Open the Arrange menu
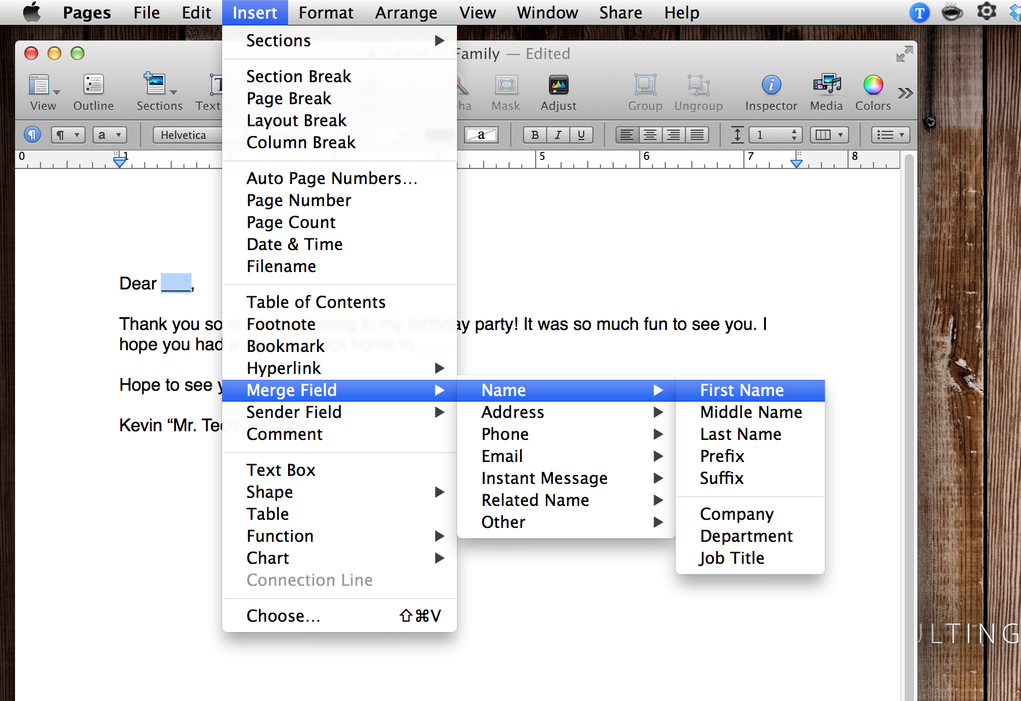Screen dimensions: 1021x701 (406, 13)
